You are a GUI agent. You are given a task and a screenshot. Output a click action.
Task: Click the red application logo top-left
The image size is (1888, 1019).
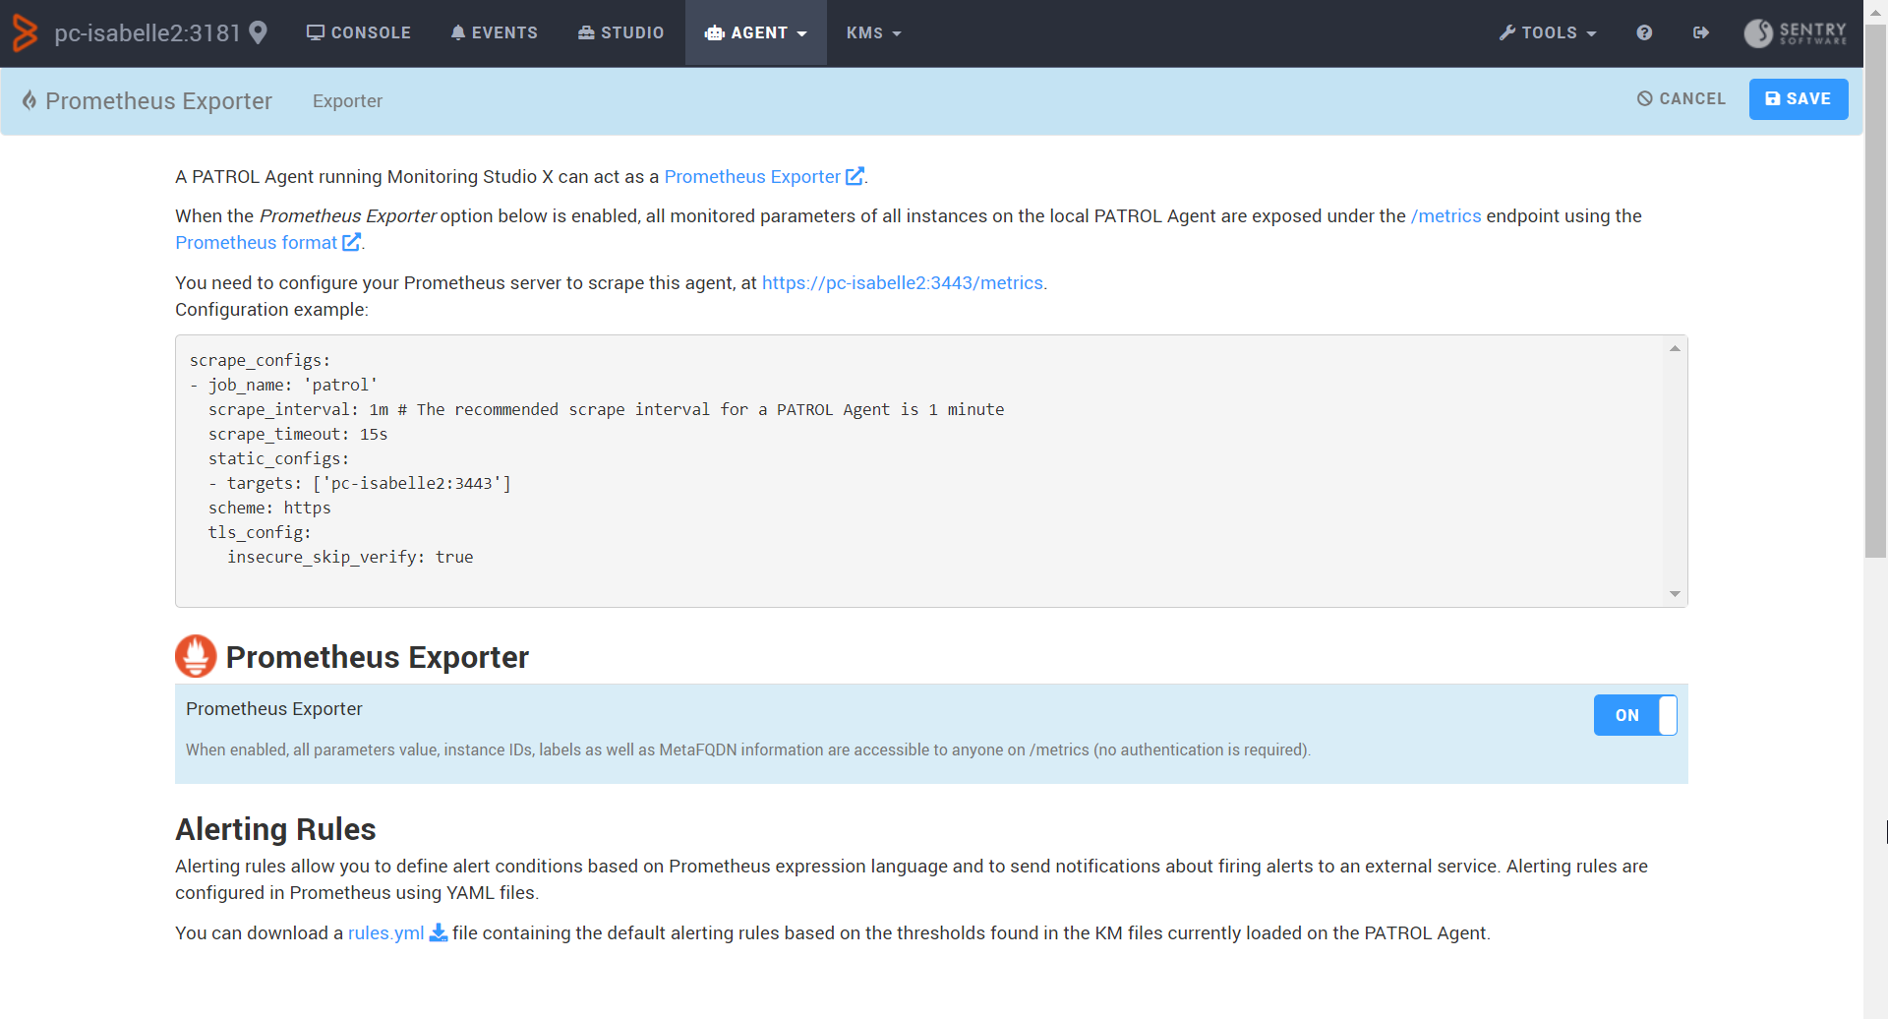click(25, 32)
